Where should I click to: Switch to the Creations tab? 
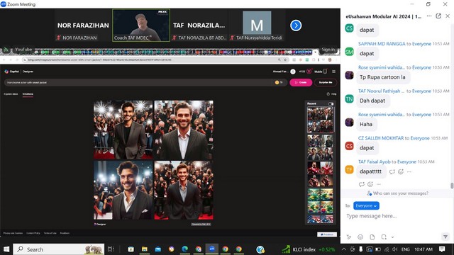click(28, 94)
